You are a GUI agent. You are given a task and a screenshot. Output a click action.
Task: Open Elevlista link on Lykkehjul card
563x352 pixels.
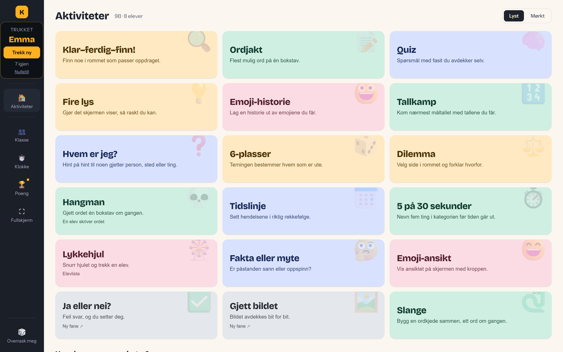click(x=71, y=274)
